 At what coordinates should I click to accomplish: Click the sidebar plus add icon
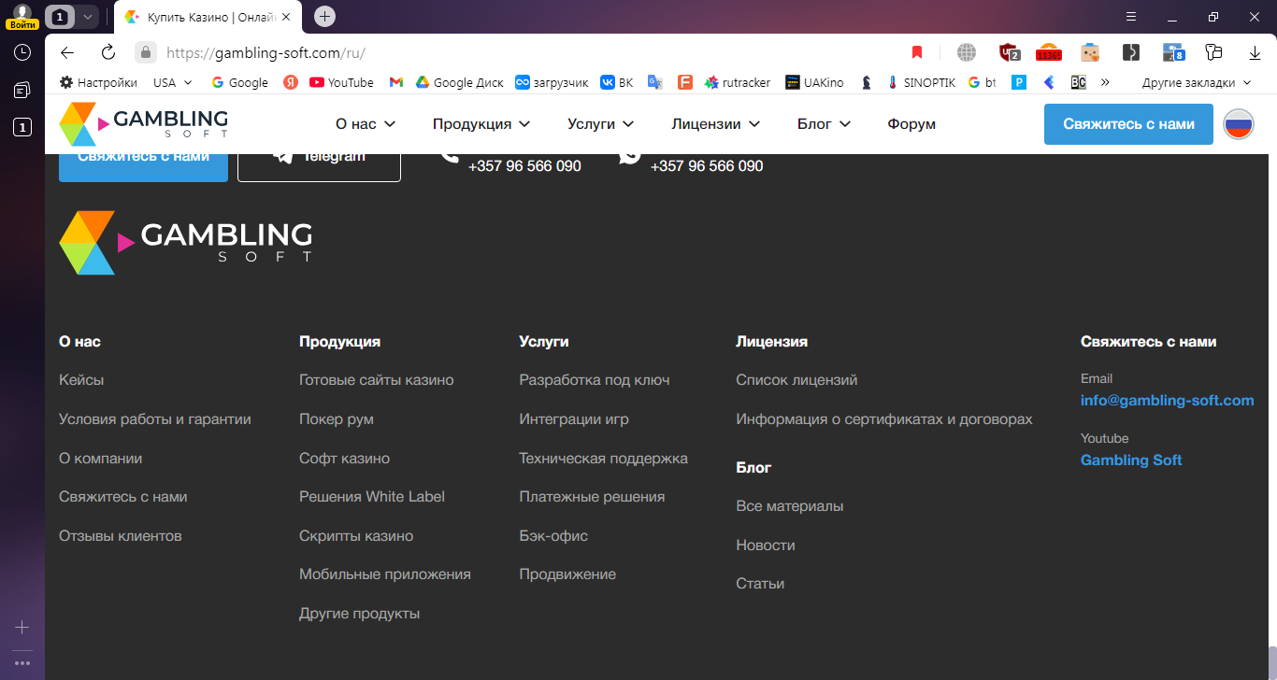click(x=22, y=628)
